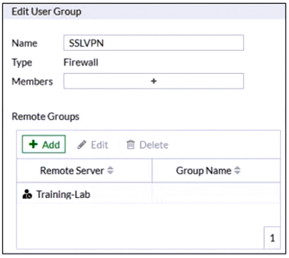Click the Remote Server column header text
The height and width of the screenshot is (258, 289).
(x=72, y=171)
